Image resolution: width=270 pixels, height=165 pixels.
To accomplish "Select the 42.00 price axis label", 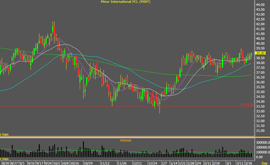I will coord(260,24).
